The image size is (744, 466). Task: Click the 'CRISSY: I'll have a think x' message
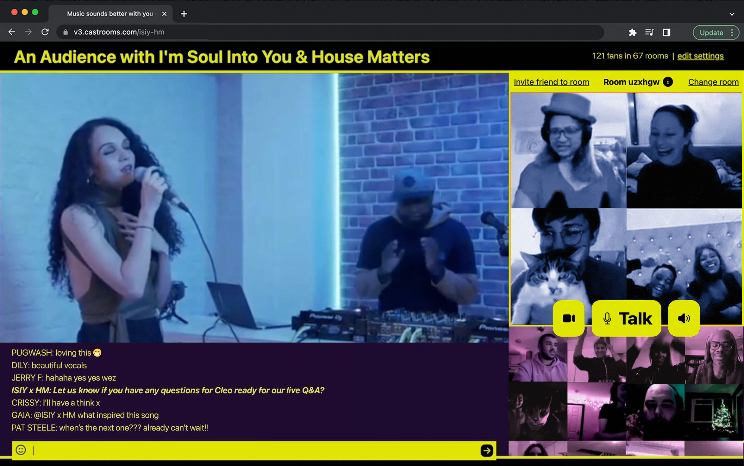pos(56,403)
